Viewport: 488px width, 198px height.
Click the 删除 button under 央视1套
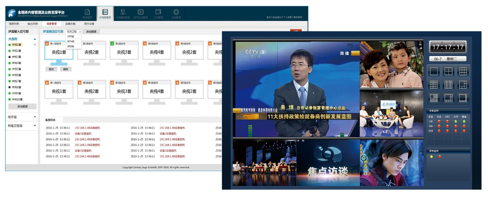pos(66,69)
